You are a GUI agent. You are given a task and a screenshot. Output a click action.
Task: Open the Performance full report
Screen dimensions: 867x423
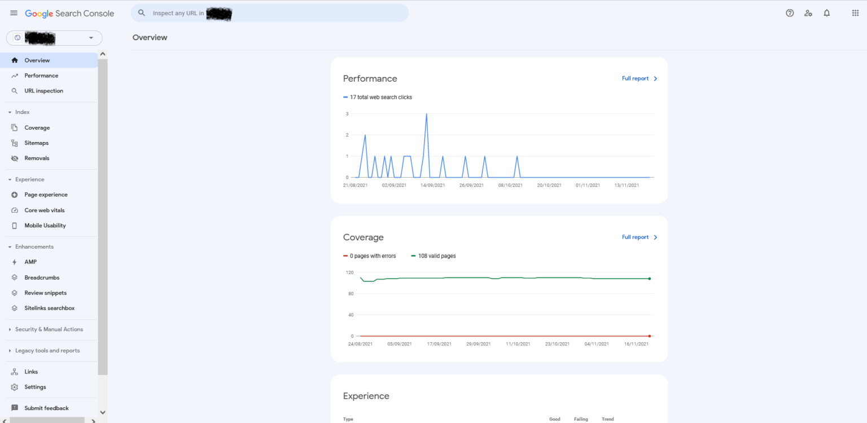tap(636, 78)
